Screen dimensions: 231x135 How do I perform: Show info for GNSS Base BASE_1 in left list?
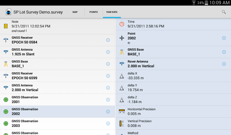pos(108,64)
